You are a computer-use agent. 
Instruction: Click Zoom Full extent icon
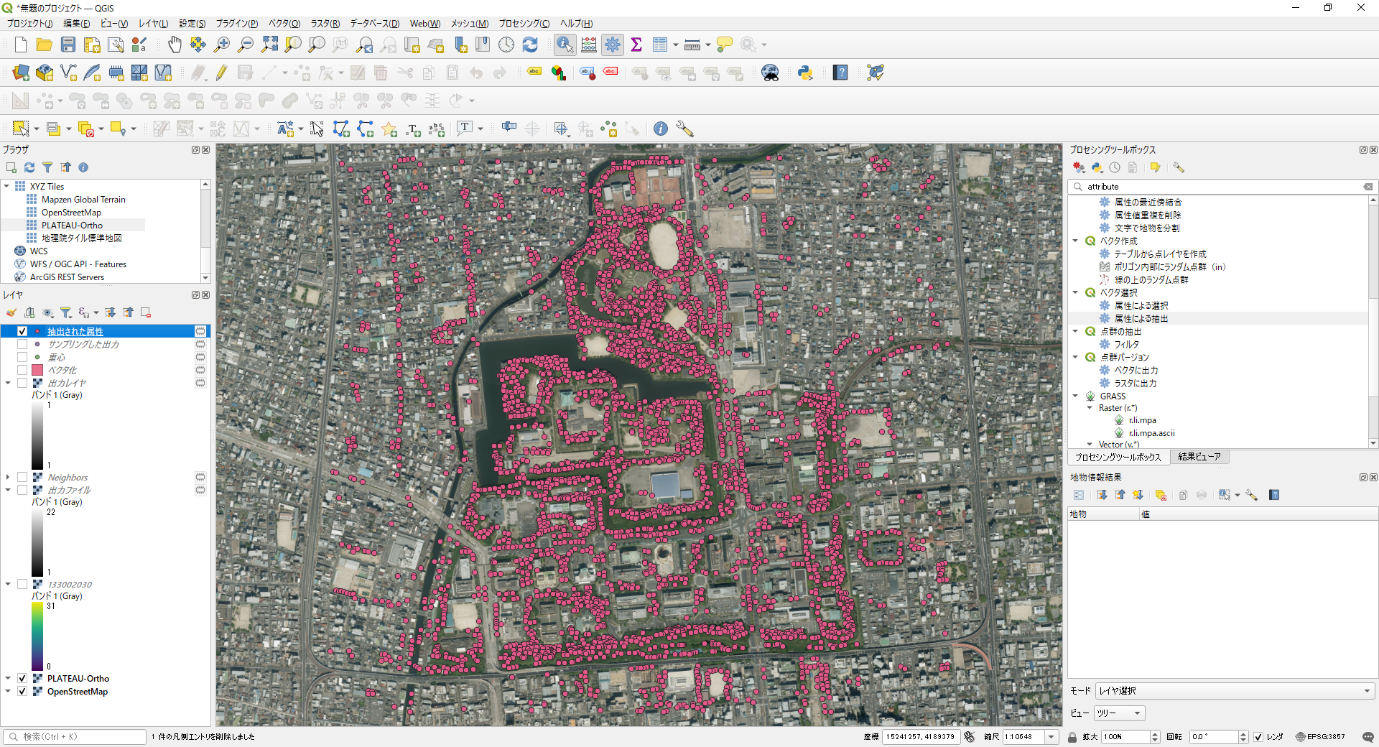pos(269,45)
